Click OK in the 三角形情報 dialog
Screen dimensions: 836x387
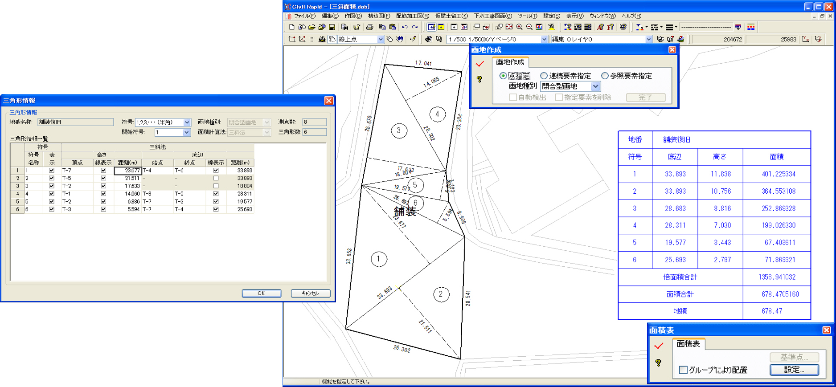tap(261, 293)
